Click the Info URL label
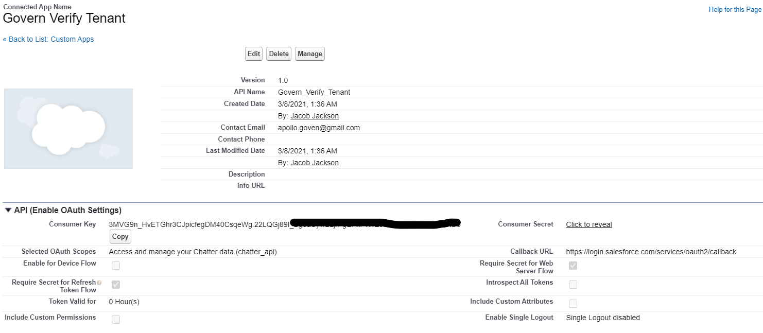This screenshot has height=333, width=763. click(x=251, y=185)
